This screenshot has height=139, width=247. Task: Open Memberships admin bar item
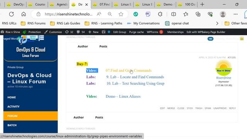175,32
